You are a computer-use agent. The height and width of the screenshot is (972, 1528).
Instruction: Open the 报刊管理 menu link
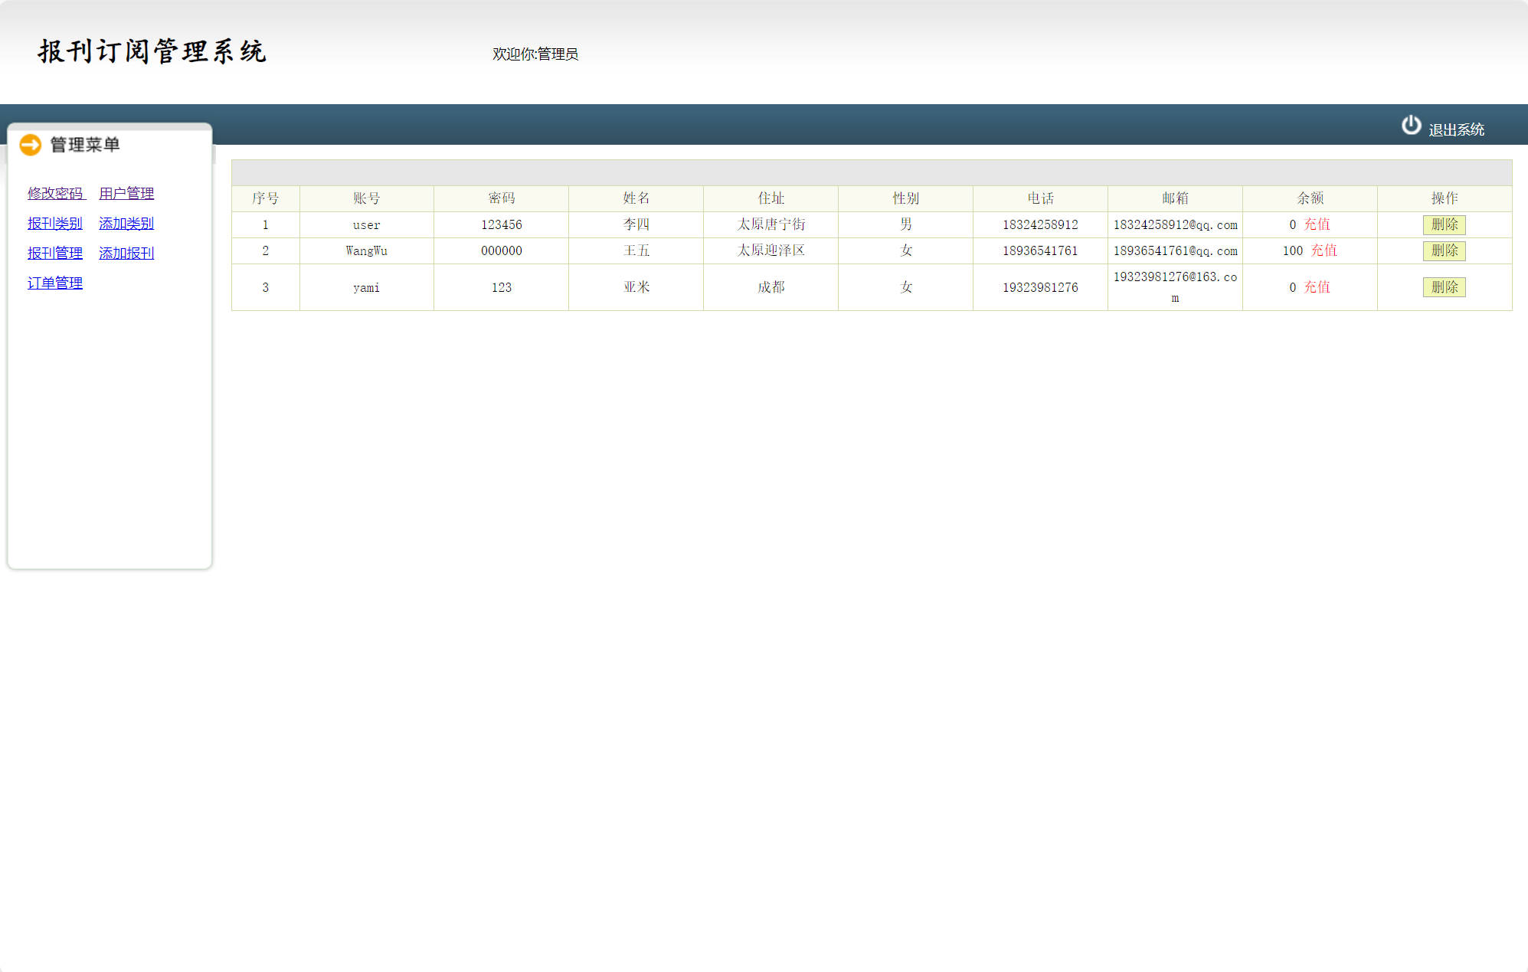(55, 254)
